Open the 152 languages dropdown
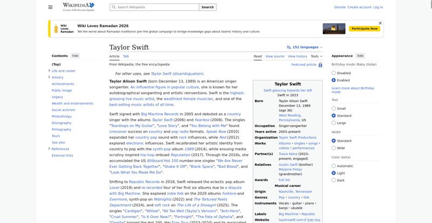The height and width of the screenshot is (223, 432). [x=307, y=47]
